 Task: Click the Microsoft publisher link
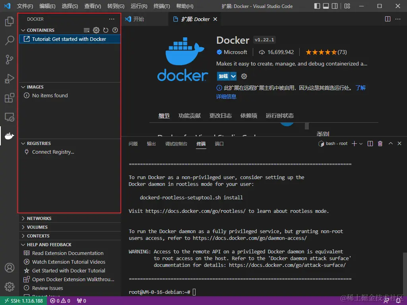coord(235,52)
